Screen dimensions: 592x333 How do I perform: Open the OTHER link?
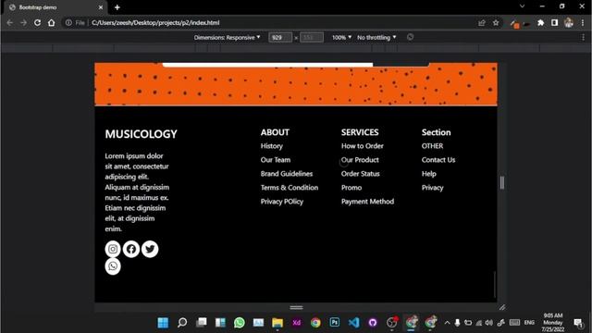(x=432, y=146)
